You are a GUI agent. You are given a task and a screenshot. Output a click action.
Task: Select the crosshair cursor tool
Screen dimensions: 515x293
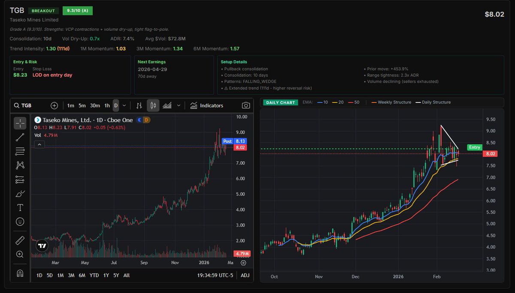tap(20, 123)
